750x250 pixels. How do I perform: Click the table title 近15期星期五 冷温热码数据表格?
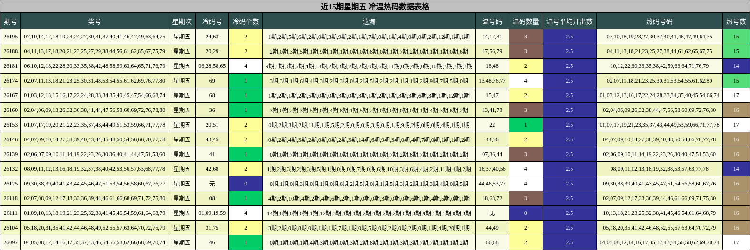[x=375, y=7]
